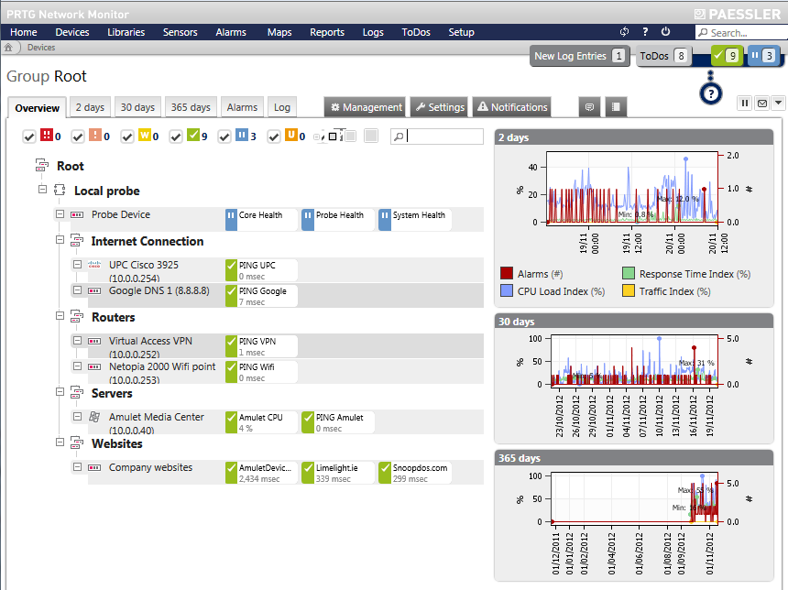Viewport: 788px width, 590px height.
Task: Click the green up sensors count badge
Action: 727,56
